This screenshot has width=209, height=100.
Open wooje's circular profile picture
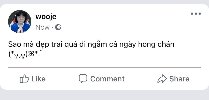[20, 22]
